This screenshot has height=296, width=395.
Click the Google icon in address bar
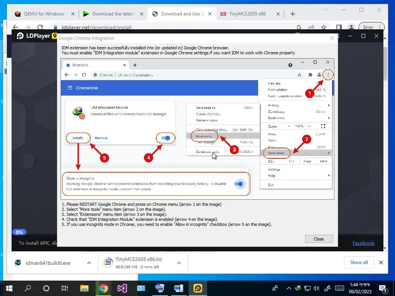click(299, 27)
